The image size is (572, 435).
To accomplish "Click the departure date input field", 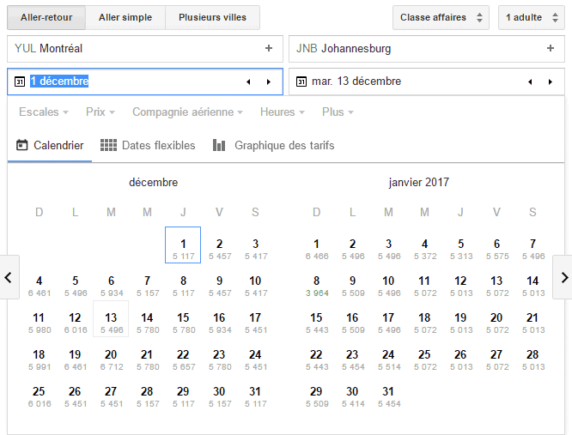I will (x=129, y=82).
